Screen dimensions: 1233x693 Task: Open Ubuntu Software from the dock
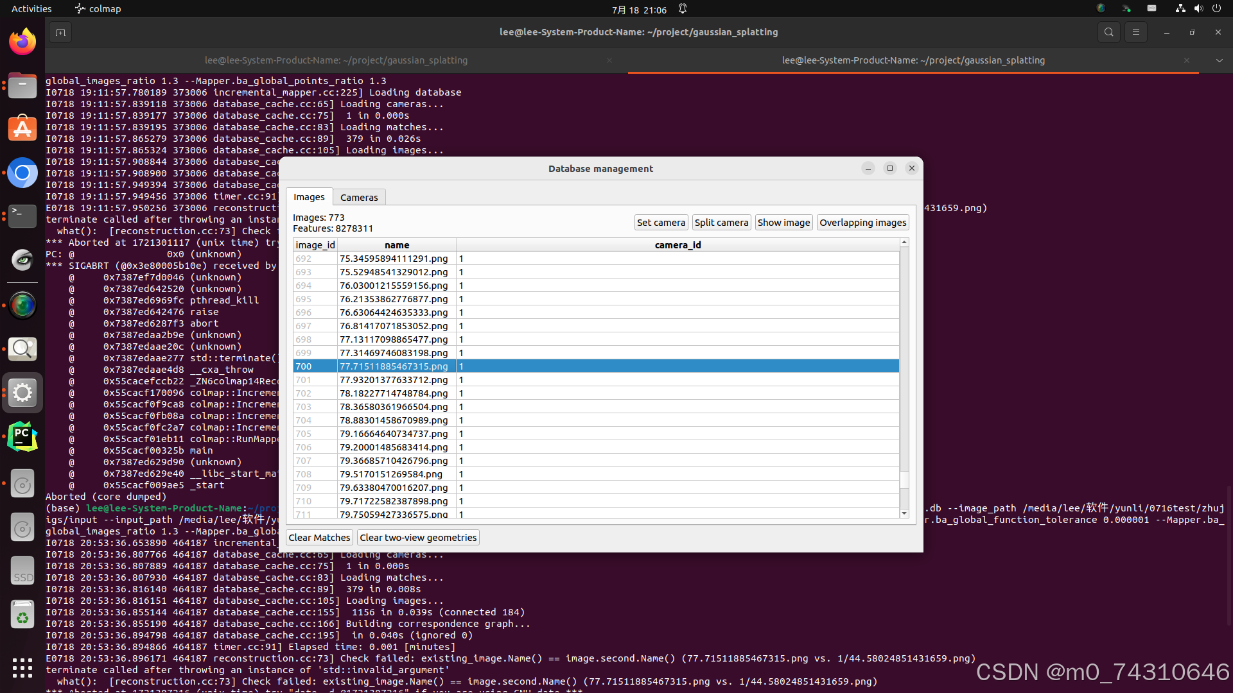22,128
